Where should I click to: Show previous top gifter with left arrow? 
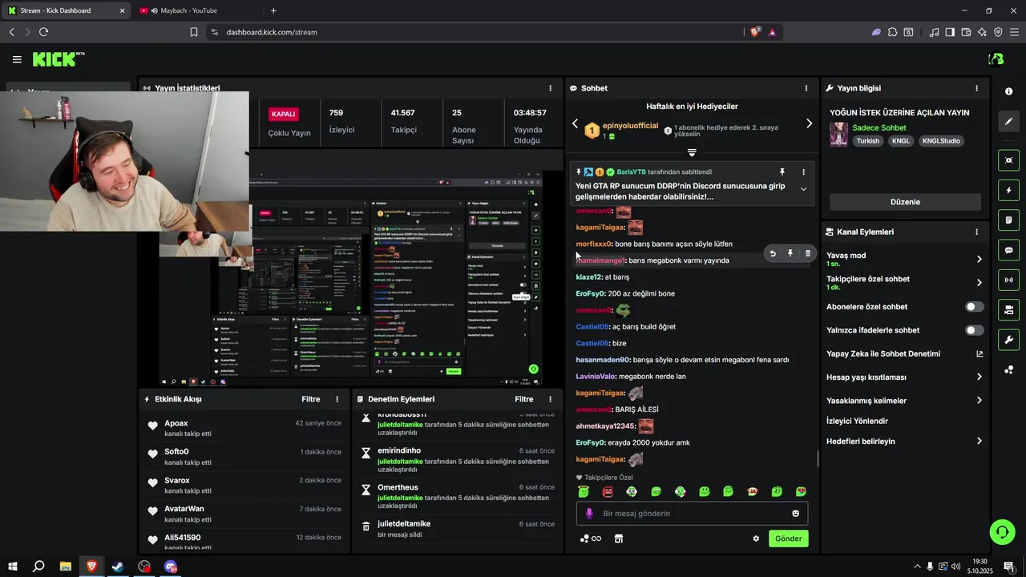(x=575, y=123)
